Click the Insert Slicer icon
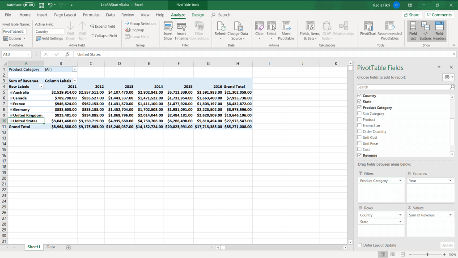This screenshot has height=258, width=458. tap(168, 27)
